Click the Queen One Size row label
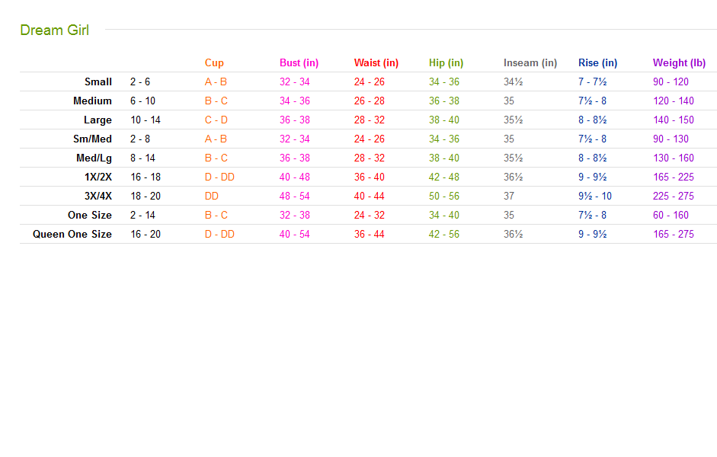Screen dimensions: 717x457 72,235
